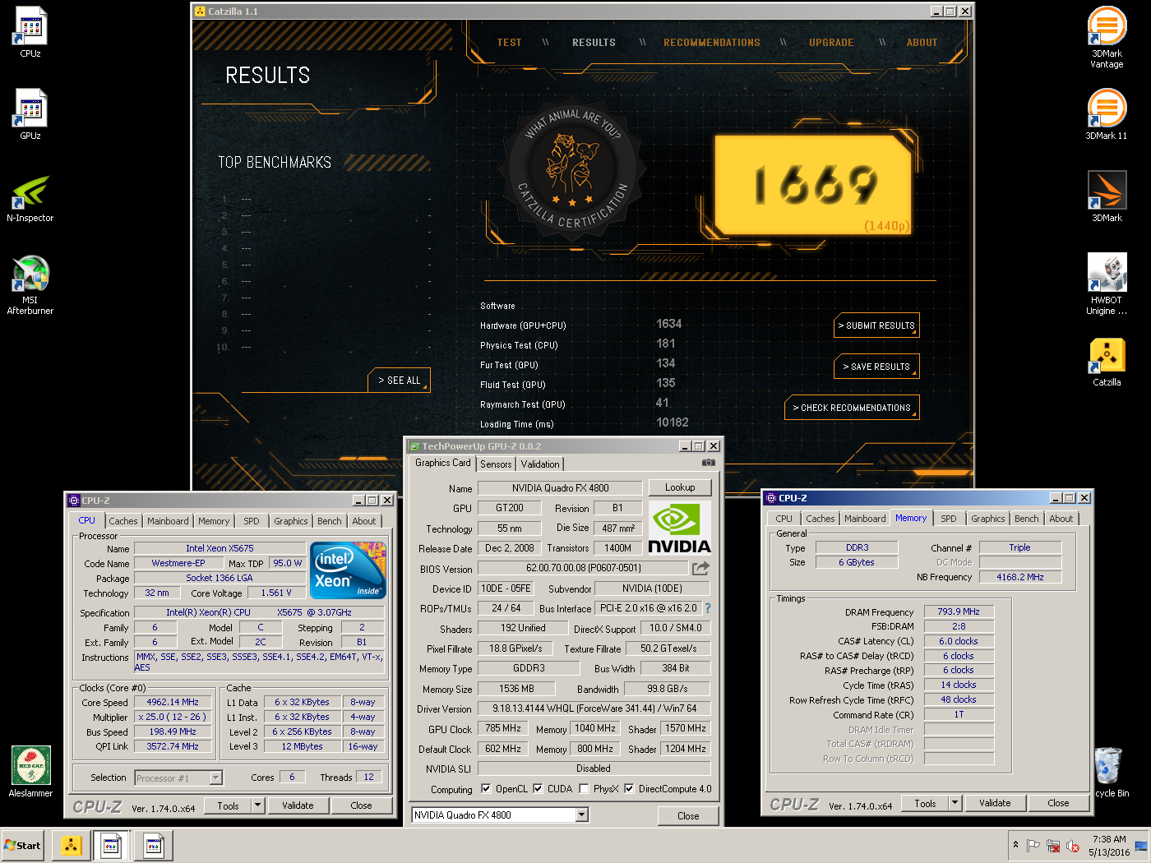Switch to Mainboard tab in left CPU-Z

coord(168,521)
